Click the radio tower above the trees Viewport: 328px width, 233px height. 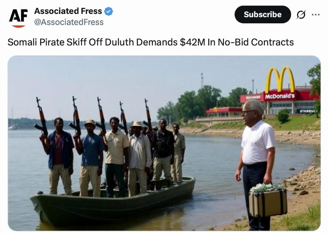(x=202, y=80)
